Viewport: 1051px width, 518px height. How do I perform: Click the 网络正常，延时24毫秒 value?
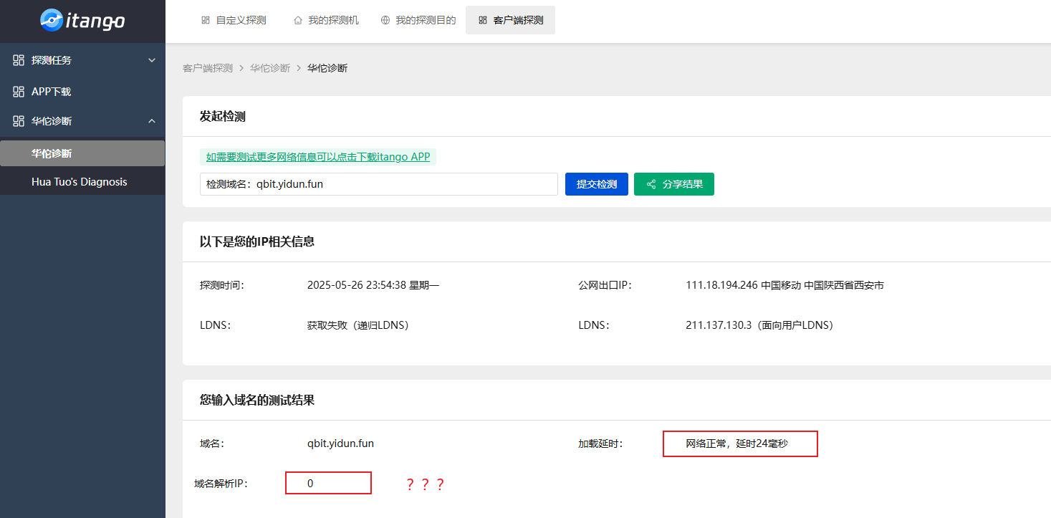737,443
